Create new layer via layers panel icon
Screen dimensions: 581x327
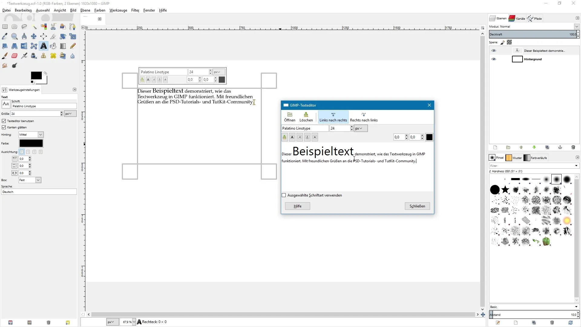click(x=495, y=147)
